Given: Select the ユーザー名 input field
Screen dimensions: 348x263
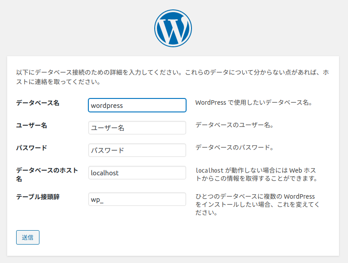Looking at the screenshot, I should [137, 128].
